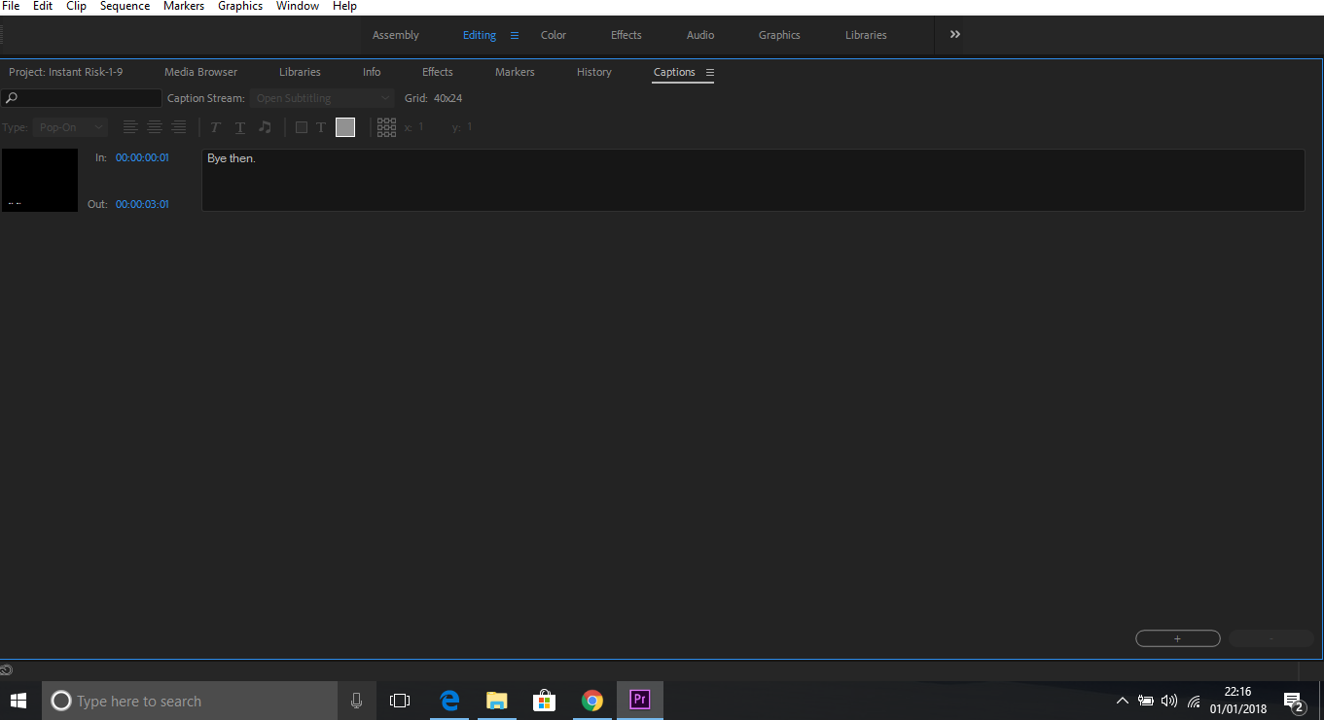Open the Markers menu
Viewport: 1324px width, 720px height.
point(184,6)
